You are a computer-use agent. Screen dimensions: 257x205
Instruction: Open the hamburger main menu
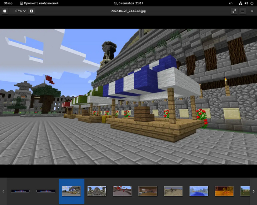(x=243, y=11)
